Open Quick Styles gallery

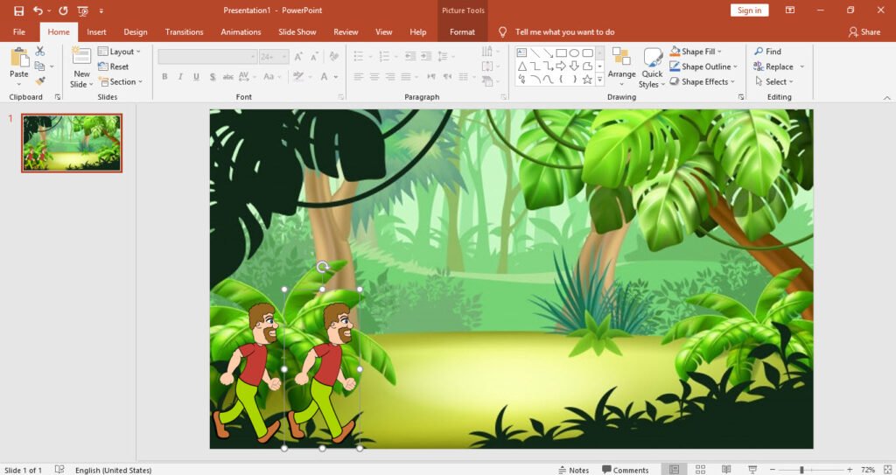tap(652, 68)
